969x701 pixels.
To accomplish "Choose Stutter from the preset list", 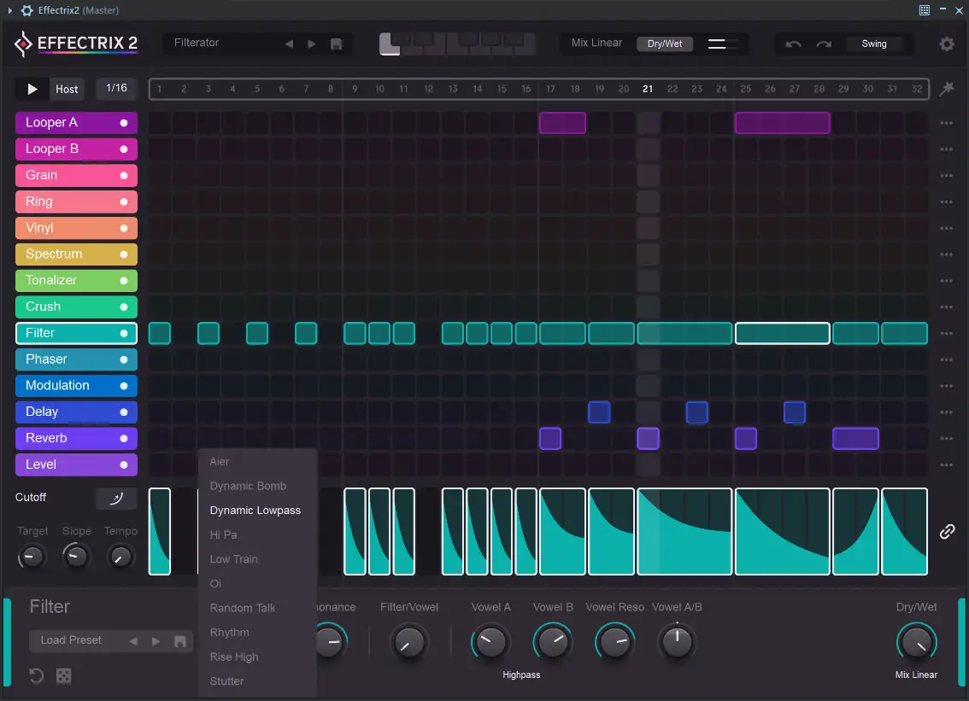I will point(226,681).
